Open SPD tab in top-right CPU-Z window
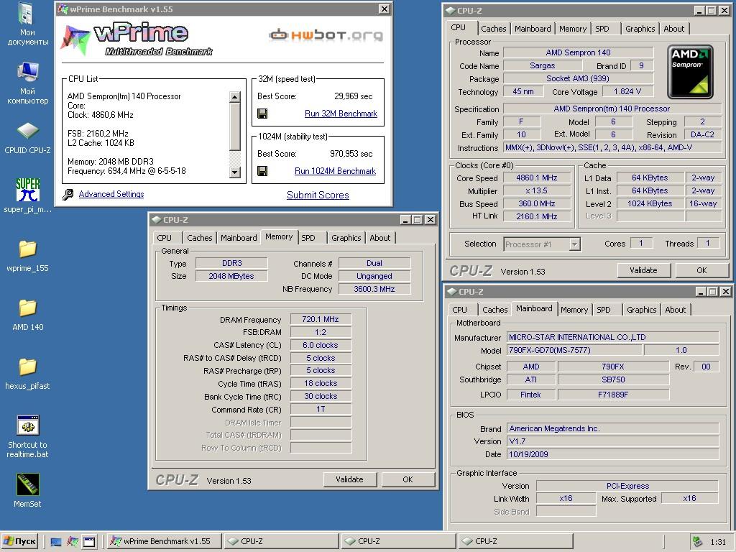Image resolution: width=736 pixels, height=552 pixels. point(602,29)
